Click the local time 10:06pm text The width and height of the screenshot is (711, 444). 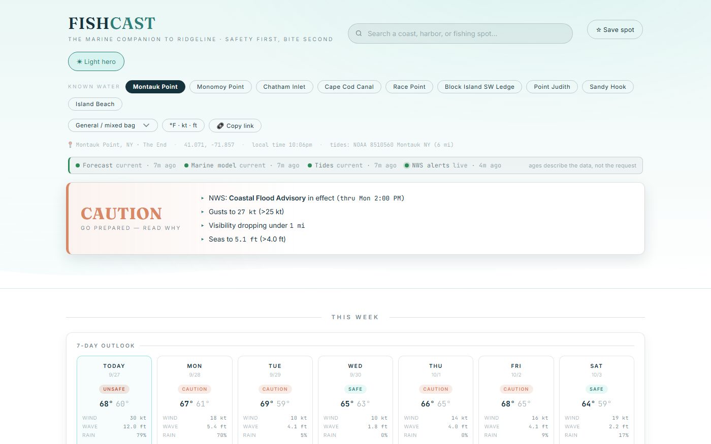(282, 145)
